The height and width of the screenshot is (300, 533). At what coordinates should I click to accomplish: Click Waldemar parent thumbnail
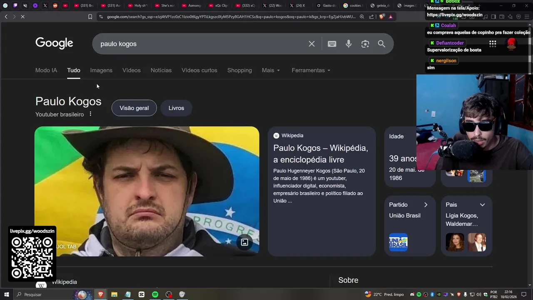click(477, 242)
